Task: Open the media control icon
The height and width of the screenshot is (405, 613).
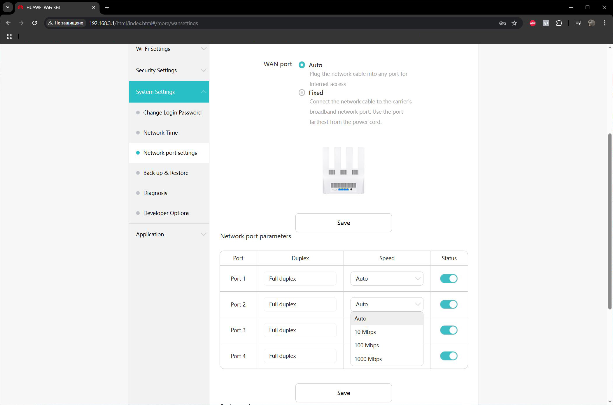Action: pos(578,23)
